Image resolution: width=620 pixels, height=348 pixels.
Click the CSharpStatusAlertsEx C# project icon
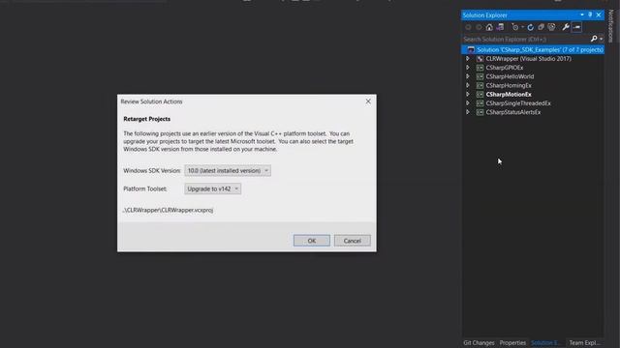pos(480,112)
